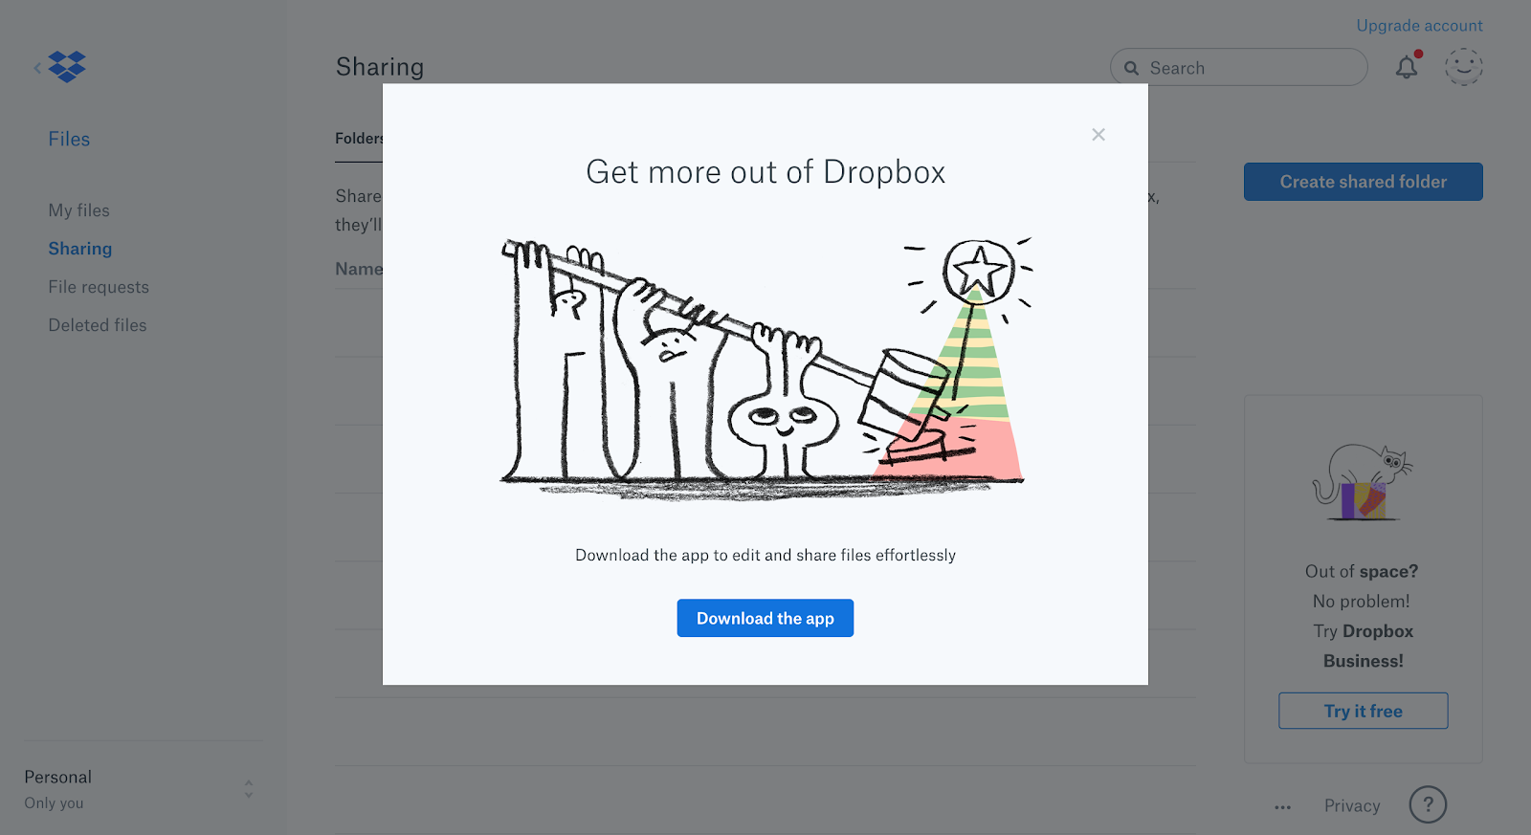The image size is (1531, 835).
Task: Open My files in sidebar
Action: click(79, 210)
